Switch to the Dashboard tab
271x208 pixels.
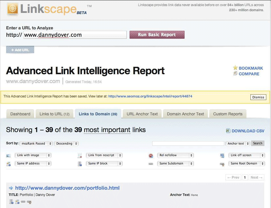click(20, 114)
